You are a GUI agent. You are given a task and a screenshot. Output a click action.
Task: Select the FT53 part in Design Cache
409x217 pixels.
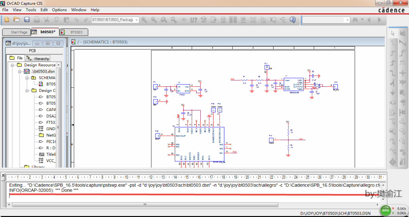[51, 122]
